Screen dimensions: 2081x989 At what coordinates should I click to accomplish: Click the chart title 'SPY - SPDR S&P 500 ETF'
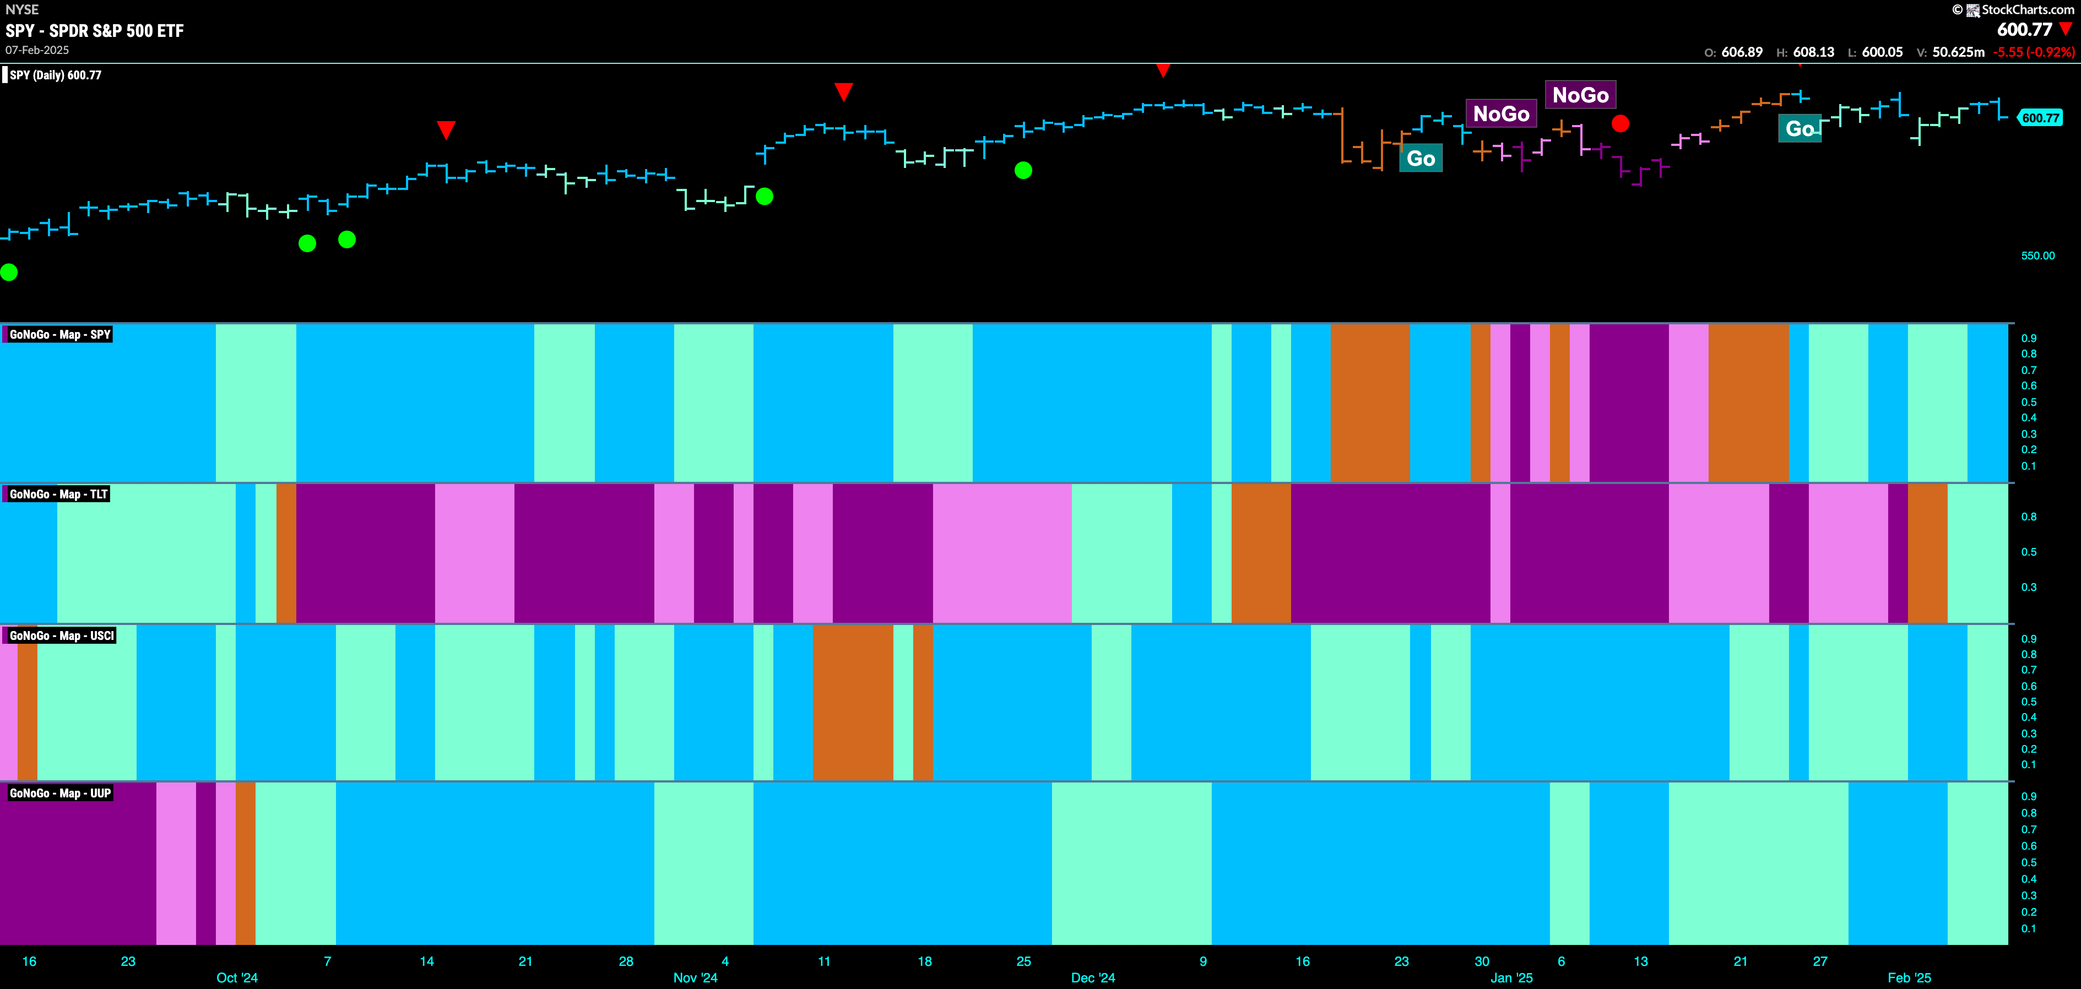pos(95,31)
